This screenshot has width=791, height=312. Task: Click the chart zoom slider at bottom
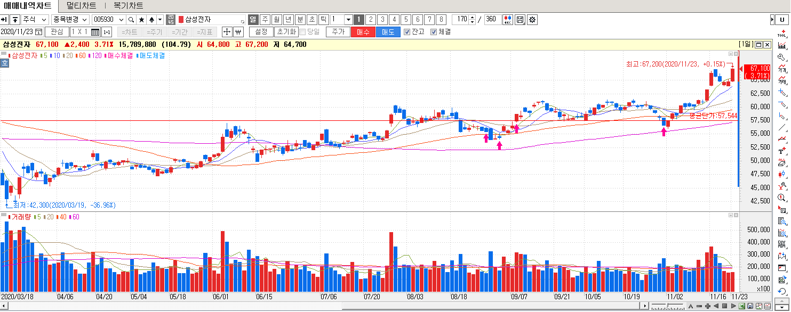(x=667, y=306)
